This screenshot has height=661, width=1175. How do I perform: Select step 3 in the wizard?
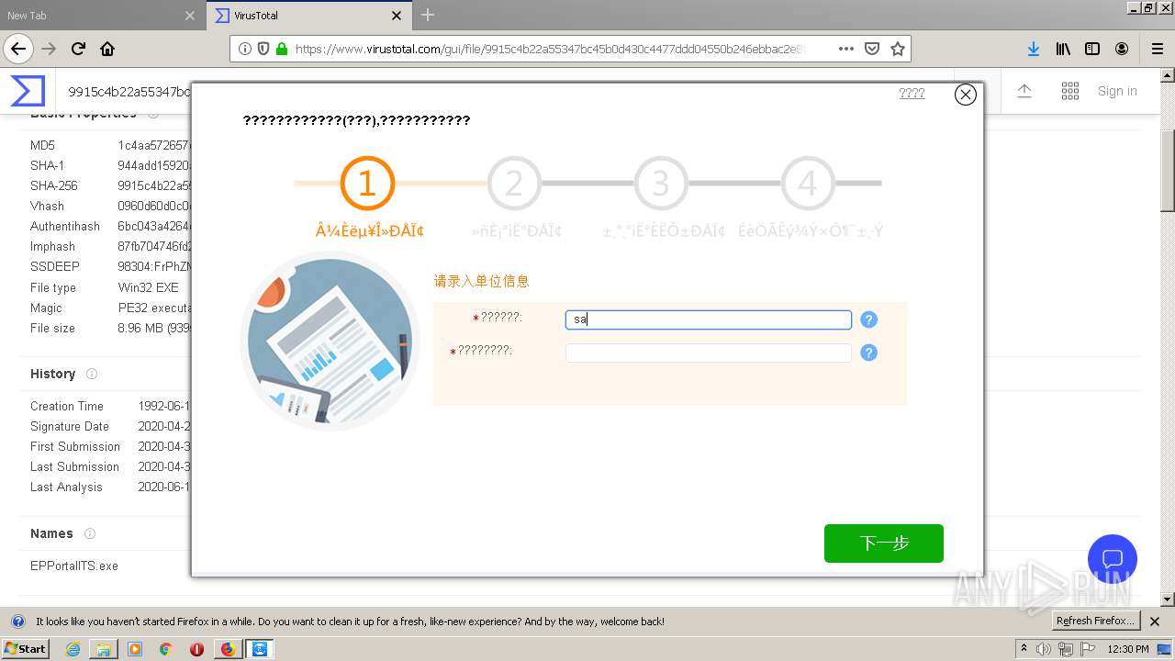pos(661,184)
